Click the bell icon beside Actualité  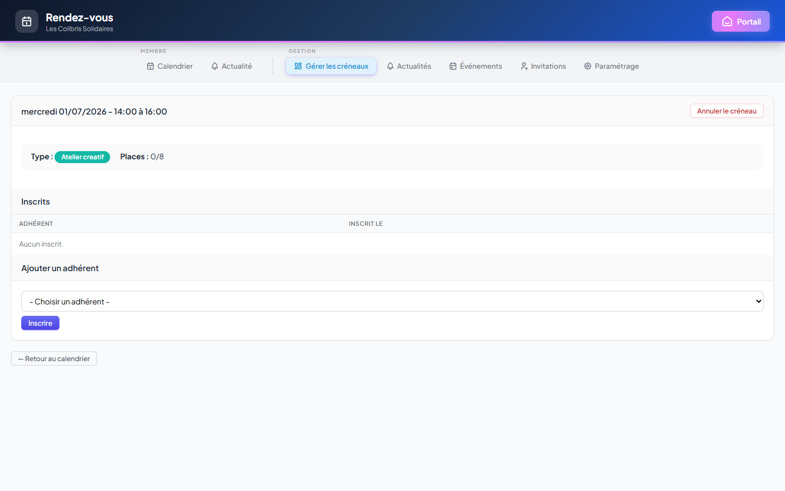[215, 66]
